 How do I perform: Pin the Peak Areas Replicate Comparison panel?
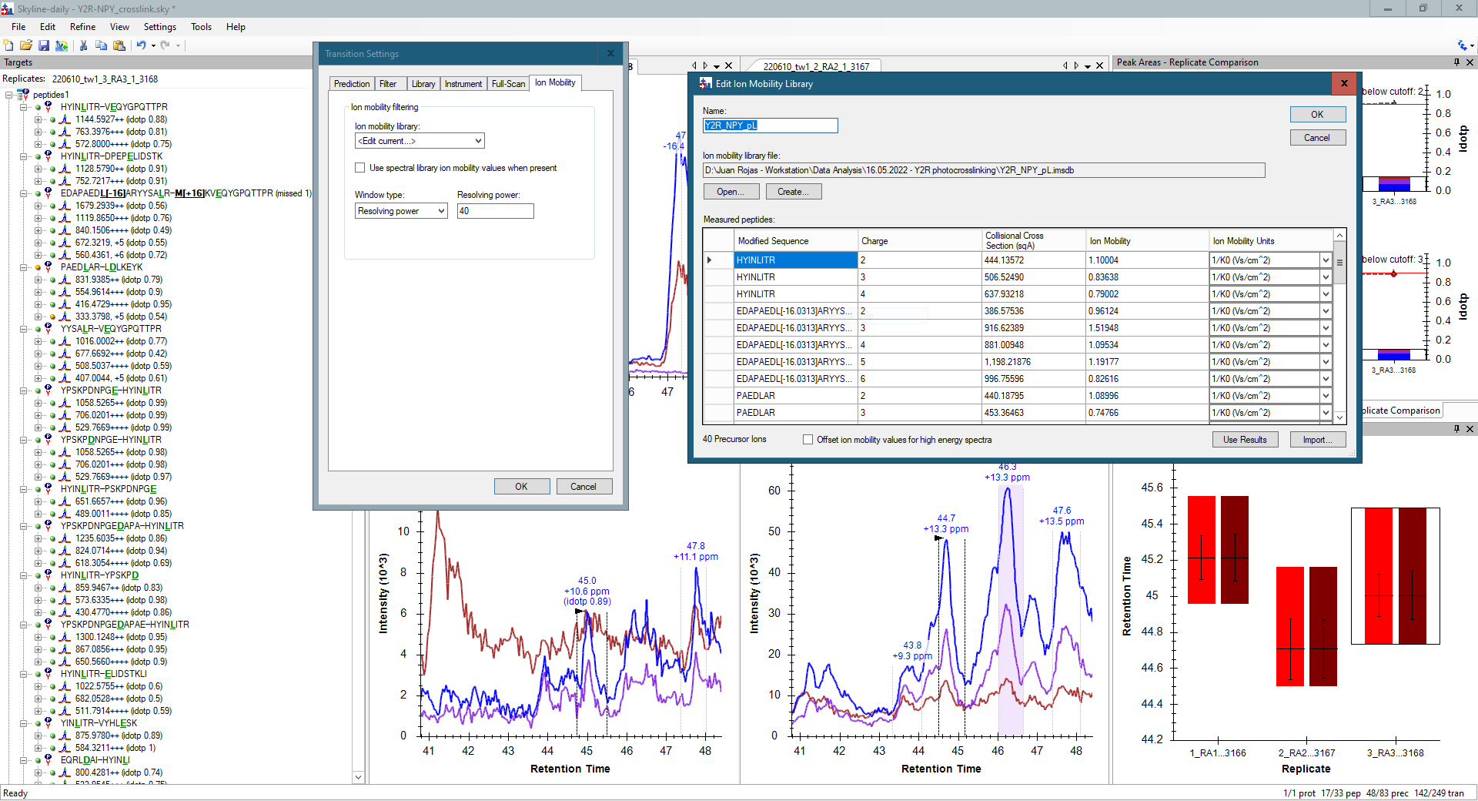click(x=1456, y=62)
